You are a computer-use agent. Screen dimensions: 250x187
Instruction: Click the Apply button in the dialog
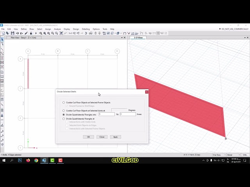[x=116, y=137]
